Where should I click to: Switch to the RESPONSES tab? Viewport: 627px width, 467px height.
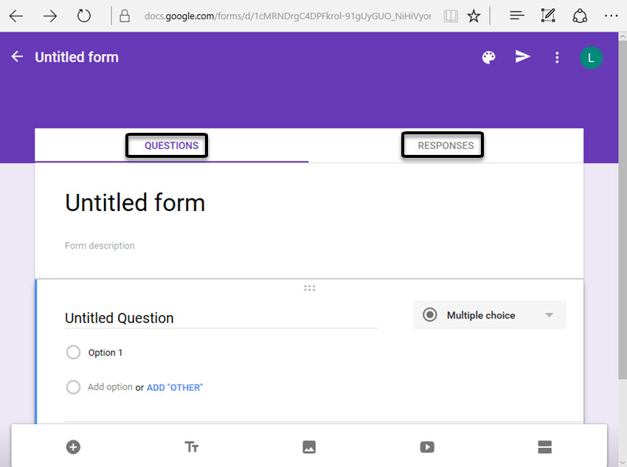(443, 145)
